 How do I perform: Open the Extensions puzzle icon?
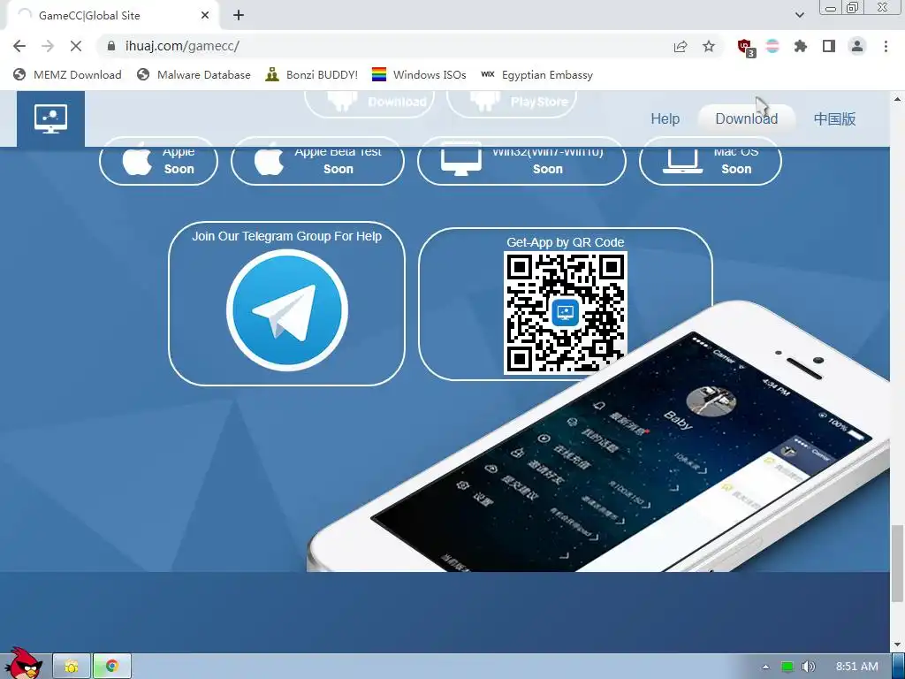(801, 46)
